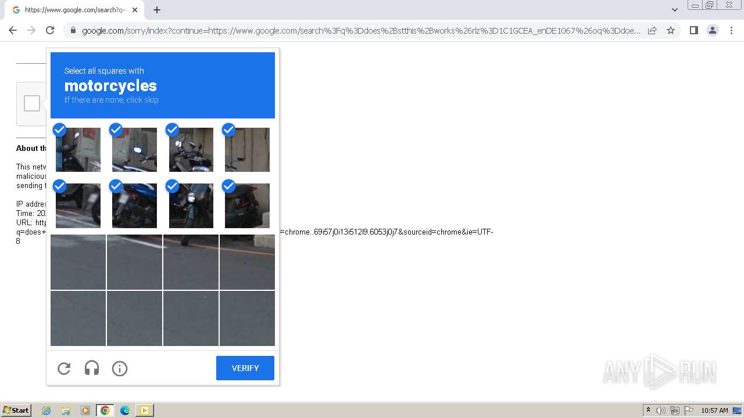Switch to Chrome in taskbar

pyautogui.click(x=105, y=410)
